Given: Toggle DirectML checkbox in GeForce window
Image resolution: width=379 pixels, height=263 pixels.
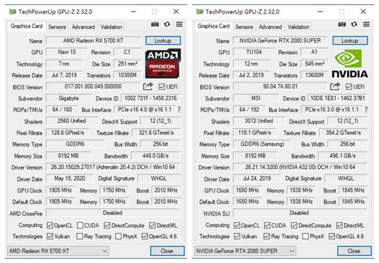Looking at the screenshot, I should click(x=340, y=226).
